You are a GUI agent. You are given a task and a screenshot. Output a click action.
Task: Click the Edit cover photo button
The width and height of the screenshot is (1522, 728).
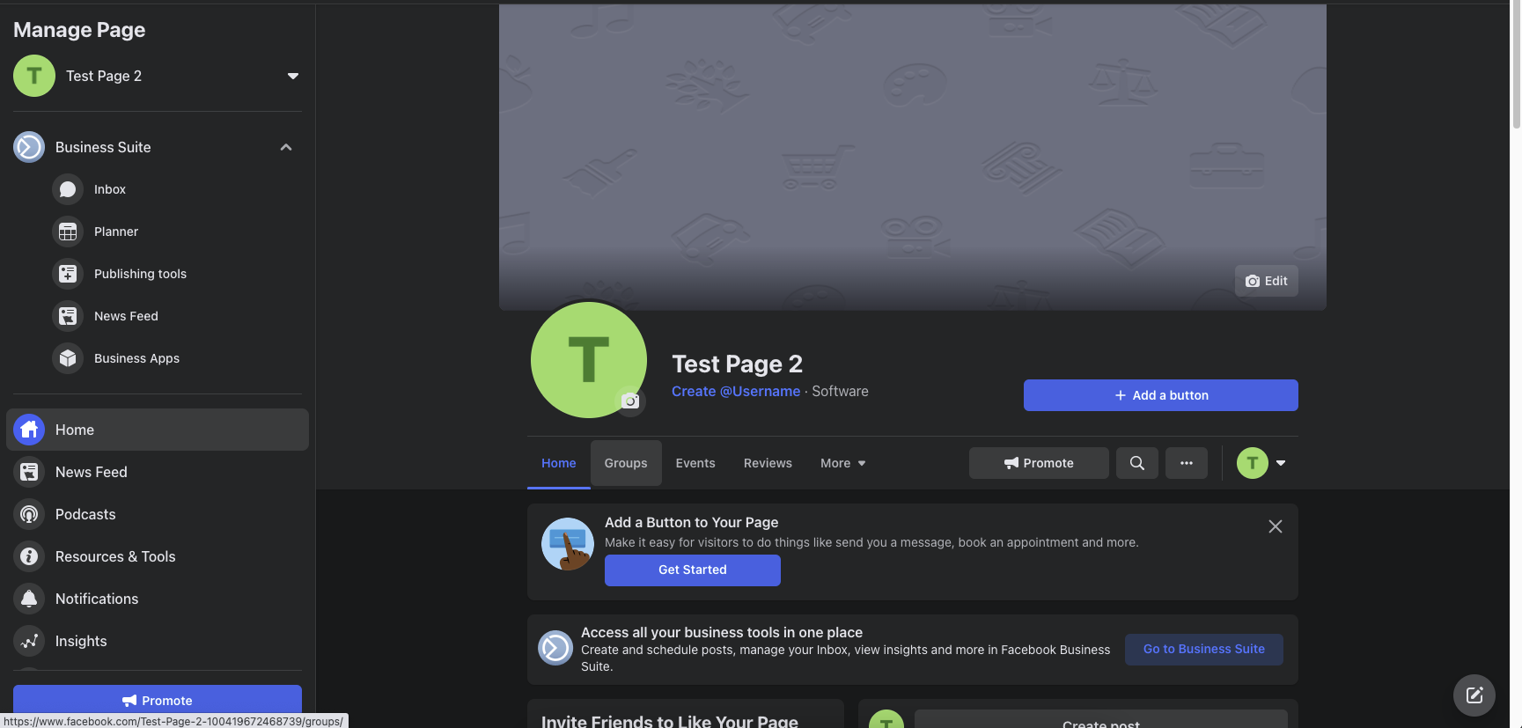point(1267,281)
